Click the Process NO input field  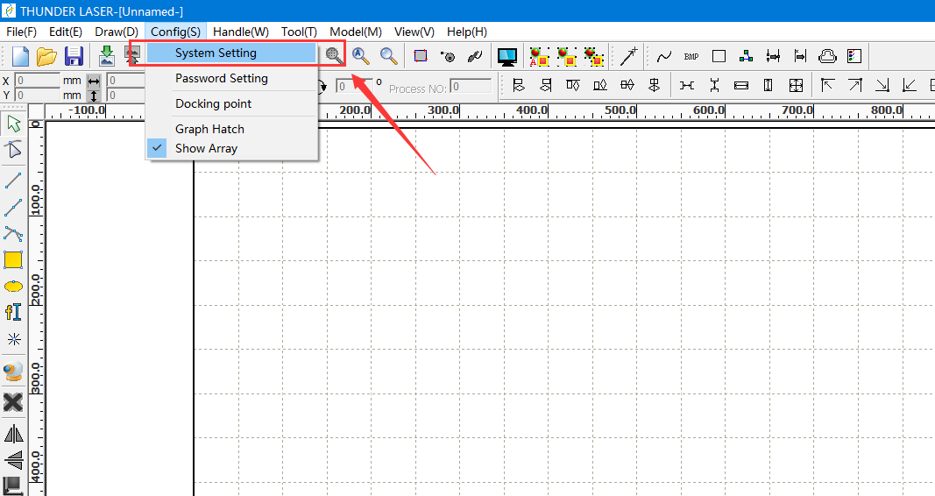pos(471,87)
